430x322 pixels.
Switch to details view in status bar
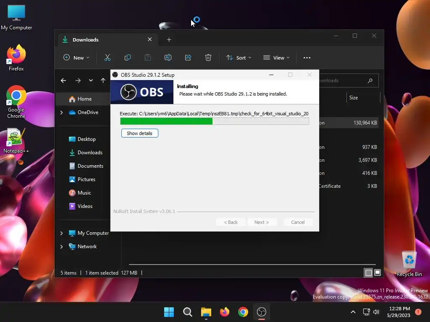click(x=368, y=273)
